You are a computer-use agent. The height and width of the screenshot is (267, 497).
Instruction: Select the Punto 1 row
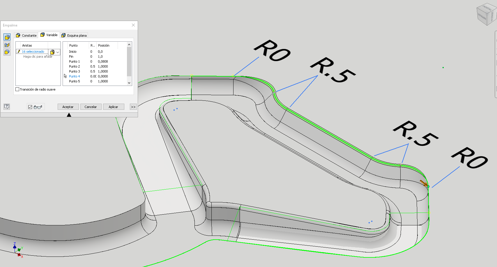pos(95,61)
